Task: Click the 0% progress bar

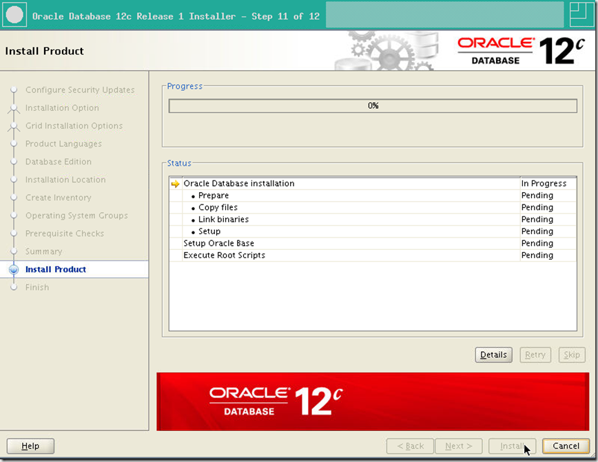Action: tap(373, 106)
